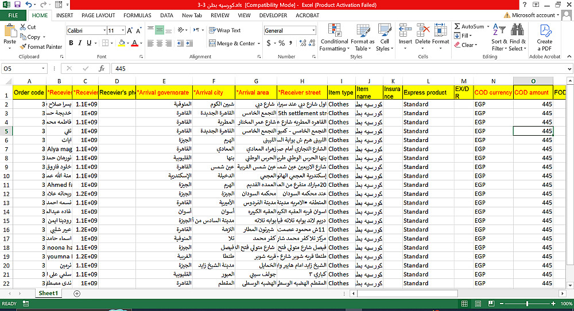
Task: Switch to the INSERT tab
Action: pos(64,15)
